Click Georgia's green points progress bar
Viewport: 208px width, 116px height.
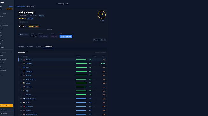[81, 75]
